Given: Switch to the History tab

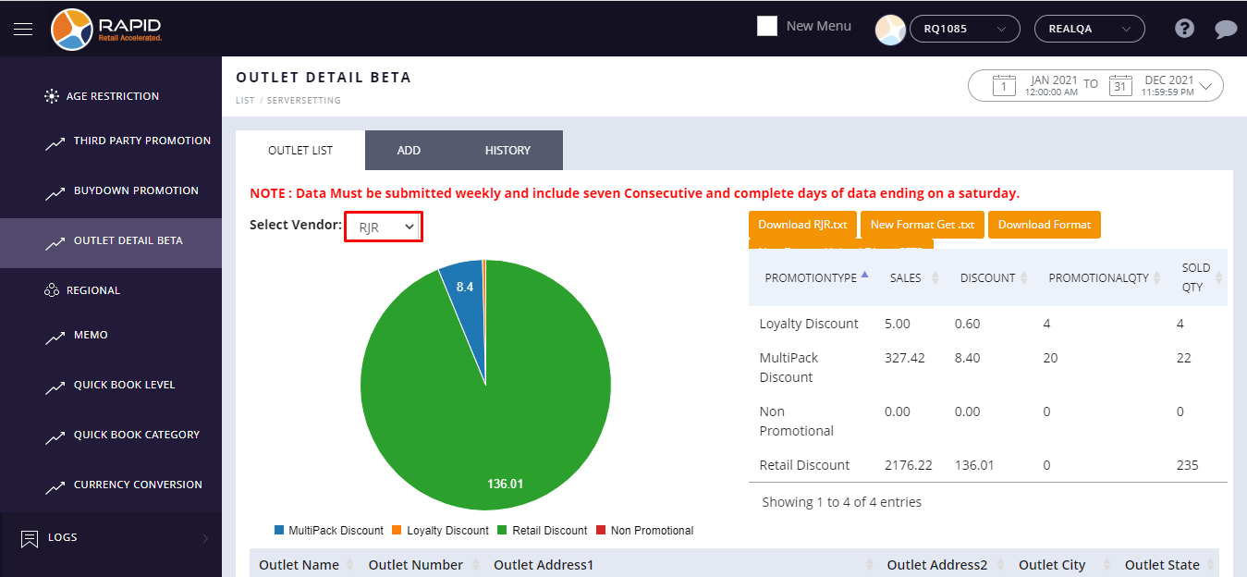Looking at the screenshot, I should click(507, 151).
